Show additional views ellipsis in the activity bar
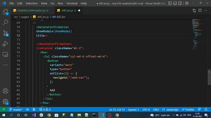The width and height of the screenshot is (211, 118). 5,65
